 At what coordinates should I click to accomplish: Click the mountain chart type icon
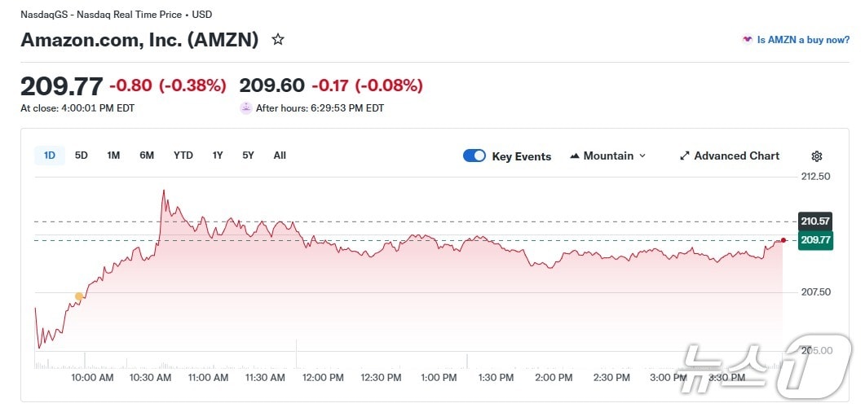tap(575, 156)
